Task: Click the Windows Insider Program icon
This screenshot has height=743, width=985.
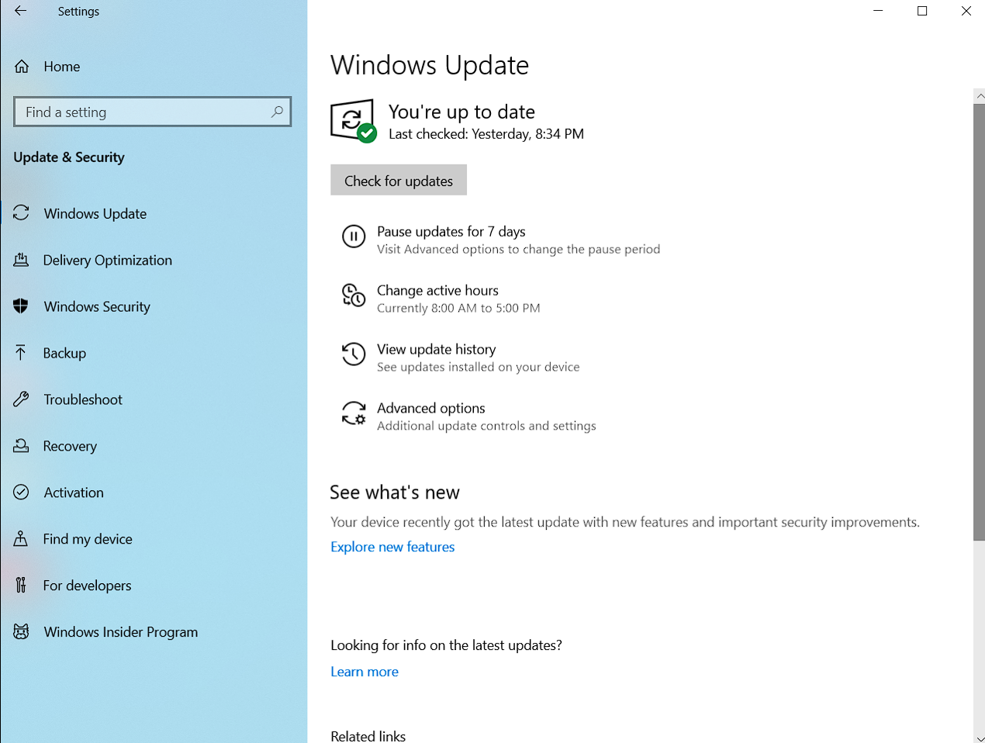Action: [21, 632]
